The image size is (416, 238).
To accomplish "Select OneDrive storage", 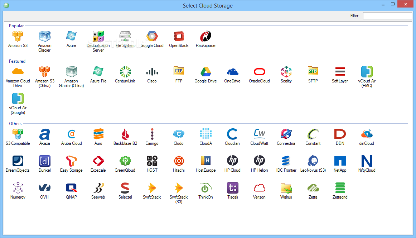I will tap(232, 71).
